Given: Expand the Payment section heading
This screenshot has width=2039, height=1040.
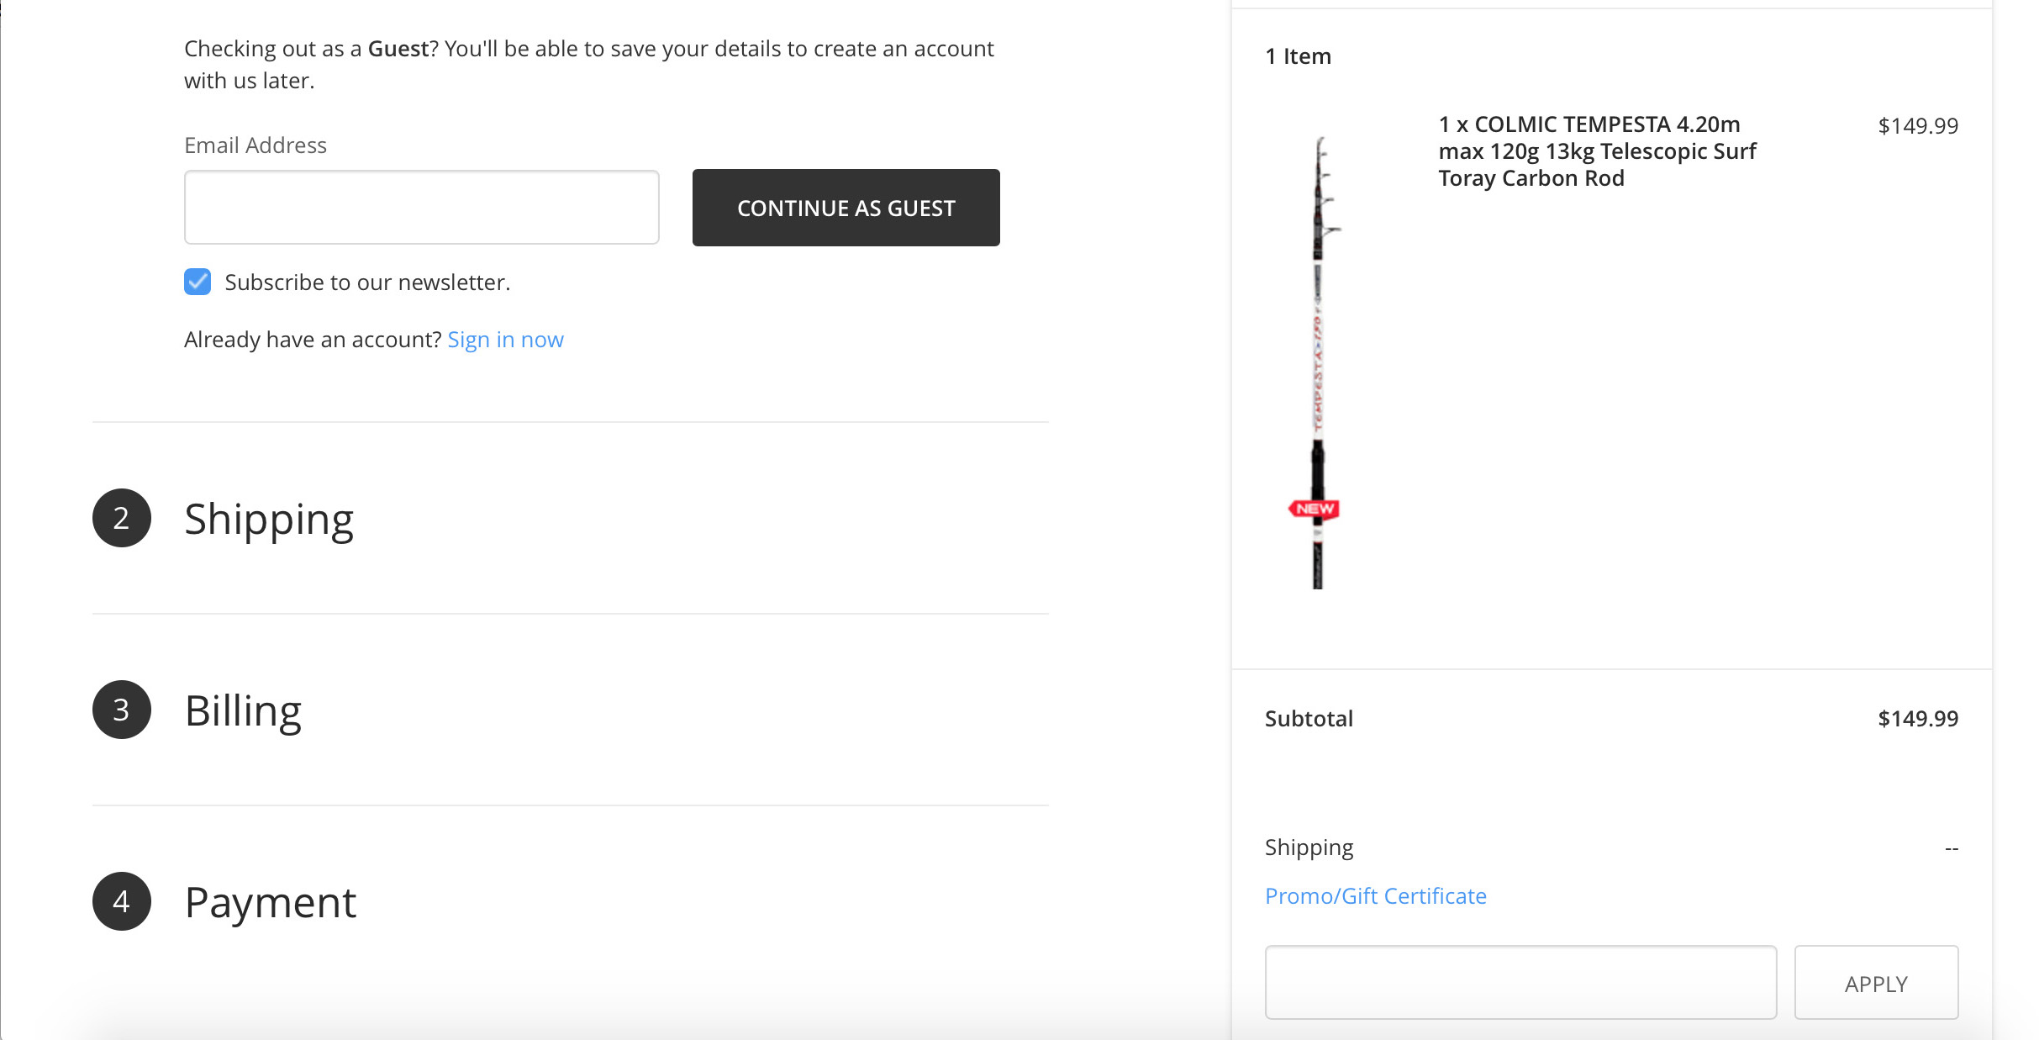Looking at the screenshot, I should click(271, 902).
